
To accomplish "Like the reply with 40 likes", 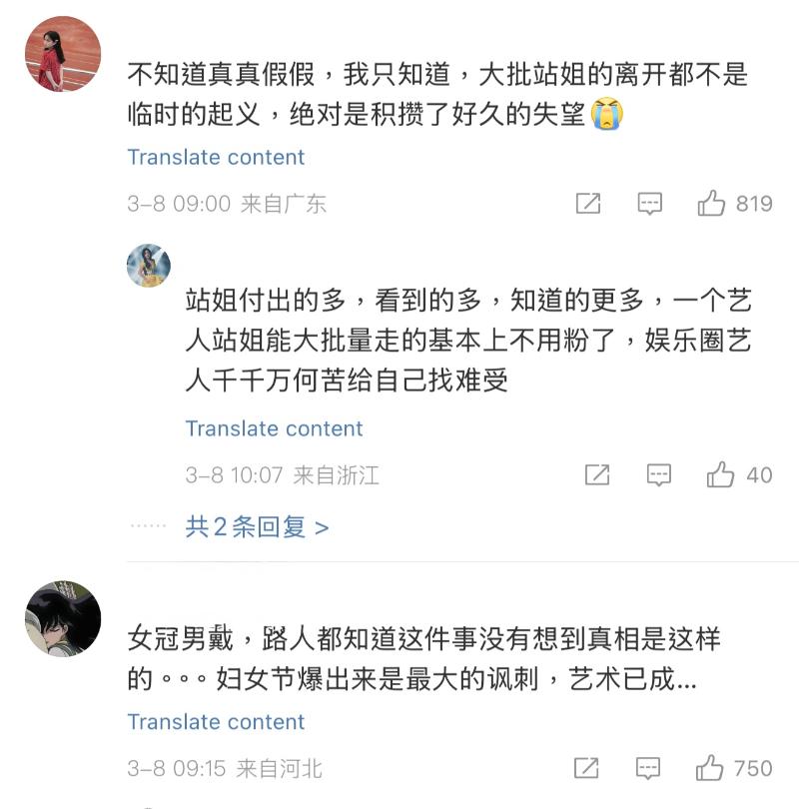I will coord(720,475).
